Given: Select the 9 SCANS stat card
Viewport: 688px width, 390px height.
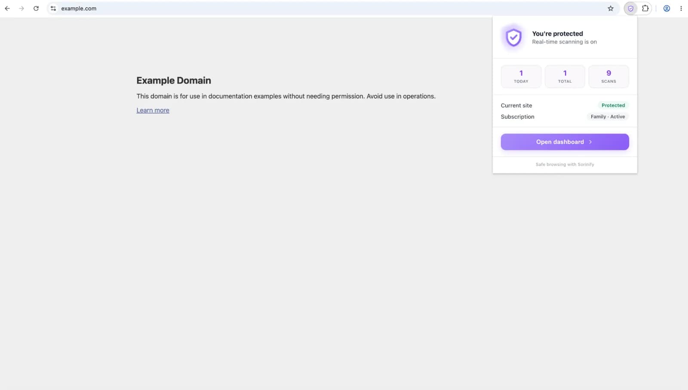Looking at the screenshot, I should point(608,76).
